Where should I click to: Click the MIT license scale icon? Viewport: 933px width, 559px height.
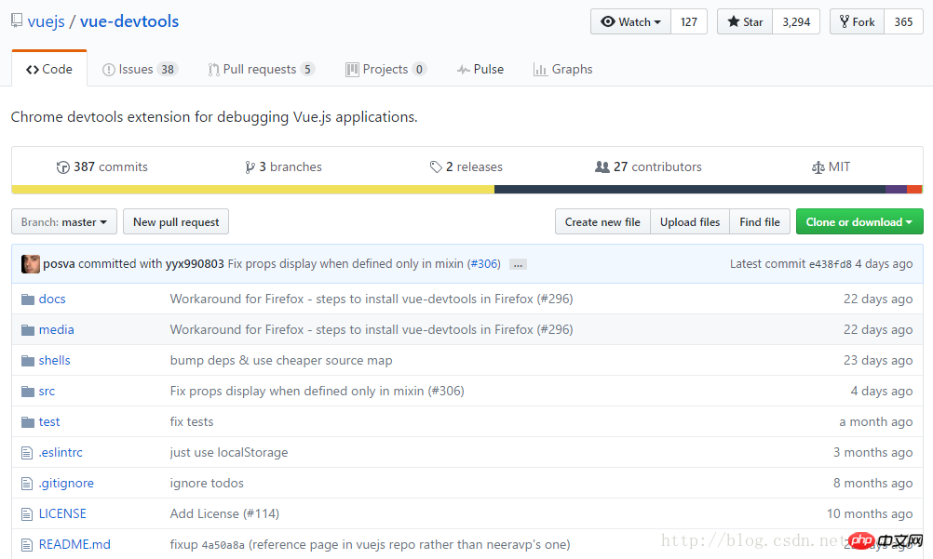click(x=818, y=167)
